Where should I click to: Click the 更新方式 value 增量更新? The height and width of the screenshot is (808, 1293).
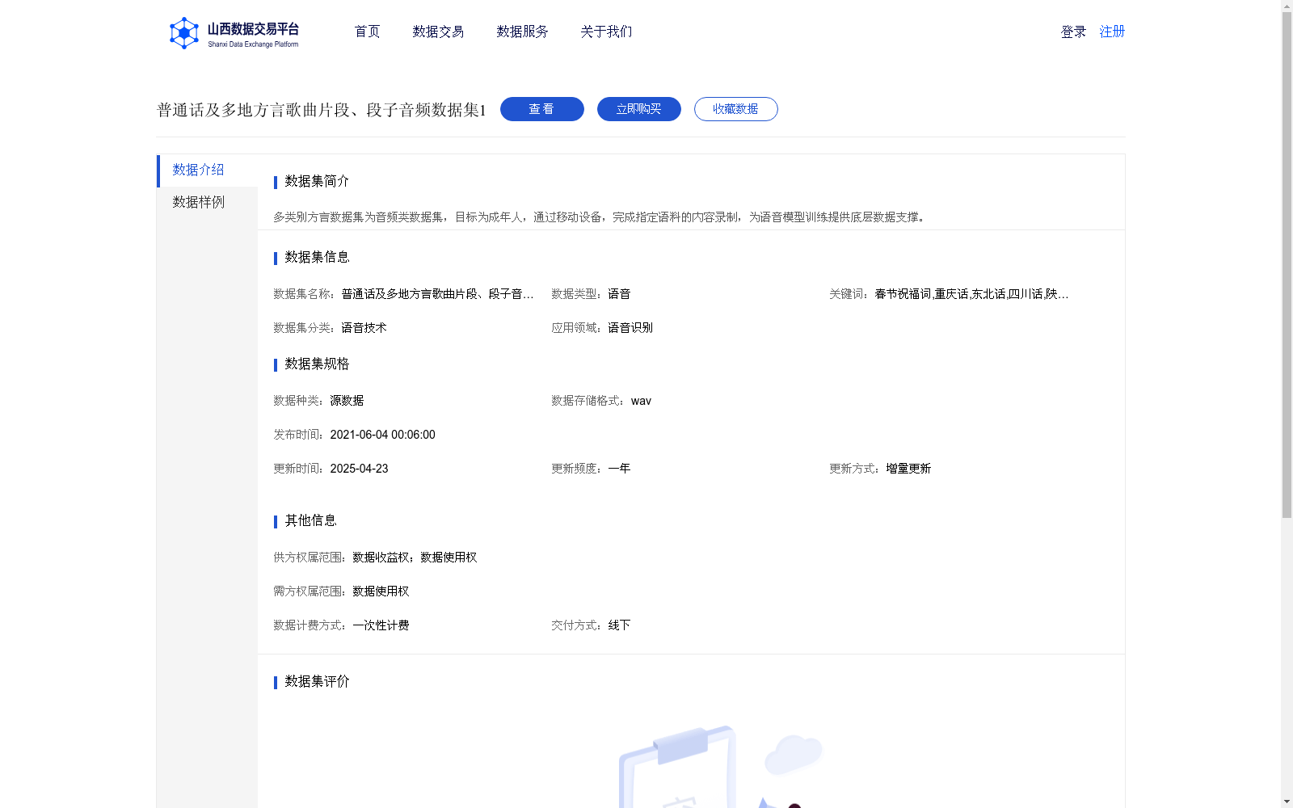[908, 469]
